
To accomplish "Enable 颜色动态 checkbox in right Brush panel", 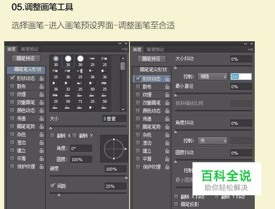I will tap(138, 111).
